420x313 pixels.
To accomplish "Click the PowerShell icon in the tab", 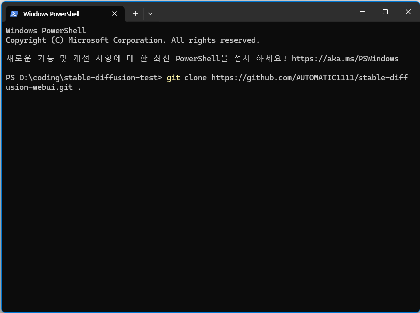I will point(14,14).
